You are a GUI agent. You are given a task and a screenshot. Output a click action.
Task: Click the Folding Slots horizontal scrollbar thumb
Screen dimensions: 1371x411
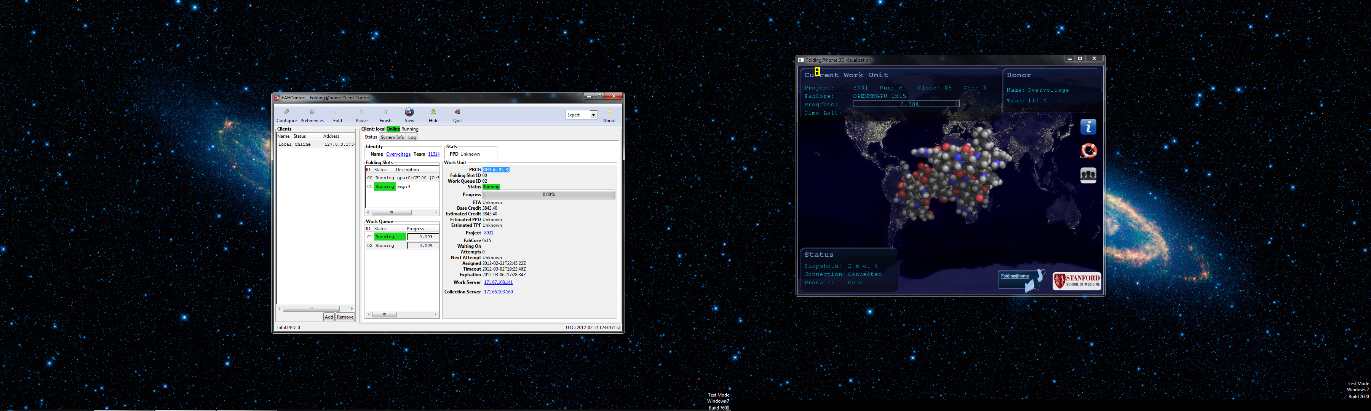tap(391, 213)
